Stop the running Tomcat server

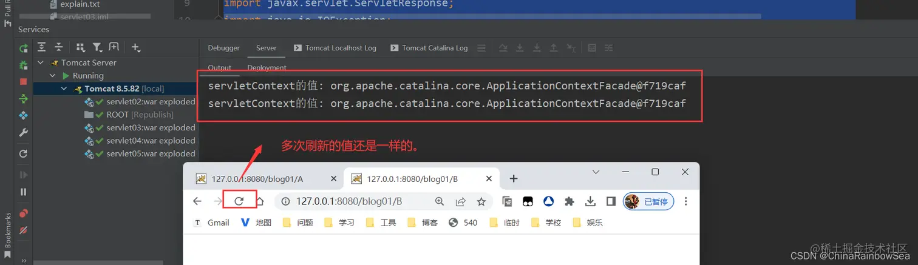point(24,81)
